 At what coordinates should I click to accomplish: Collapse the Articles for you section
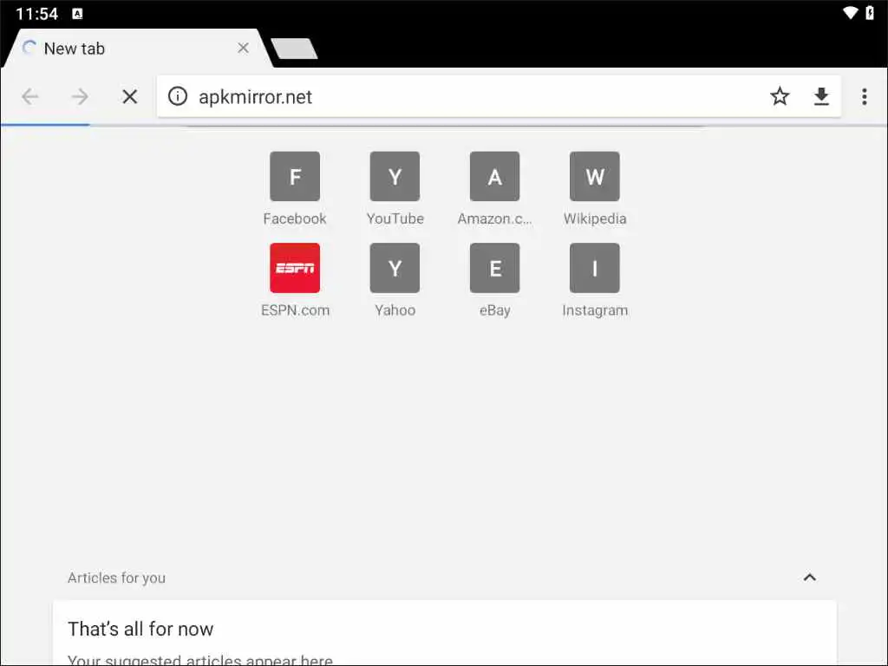click(x=810, y=577)
